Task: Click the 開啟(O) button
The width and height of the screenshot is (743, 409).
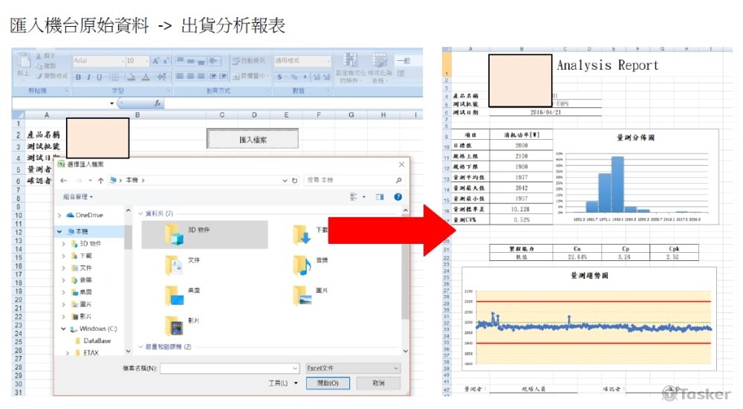Action: click(327, 383)
